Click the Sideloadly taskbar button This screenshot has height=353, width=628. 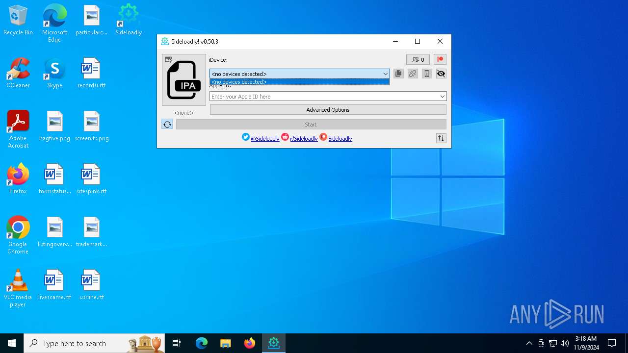tap(273, 343)
